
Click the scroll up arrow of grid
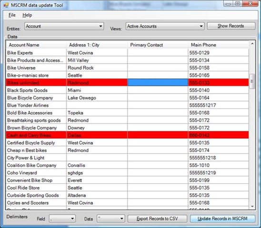252,44
